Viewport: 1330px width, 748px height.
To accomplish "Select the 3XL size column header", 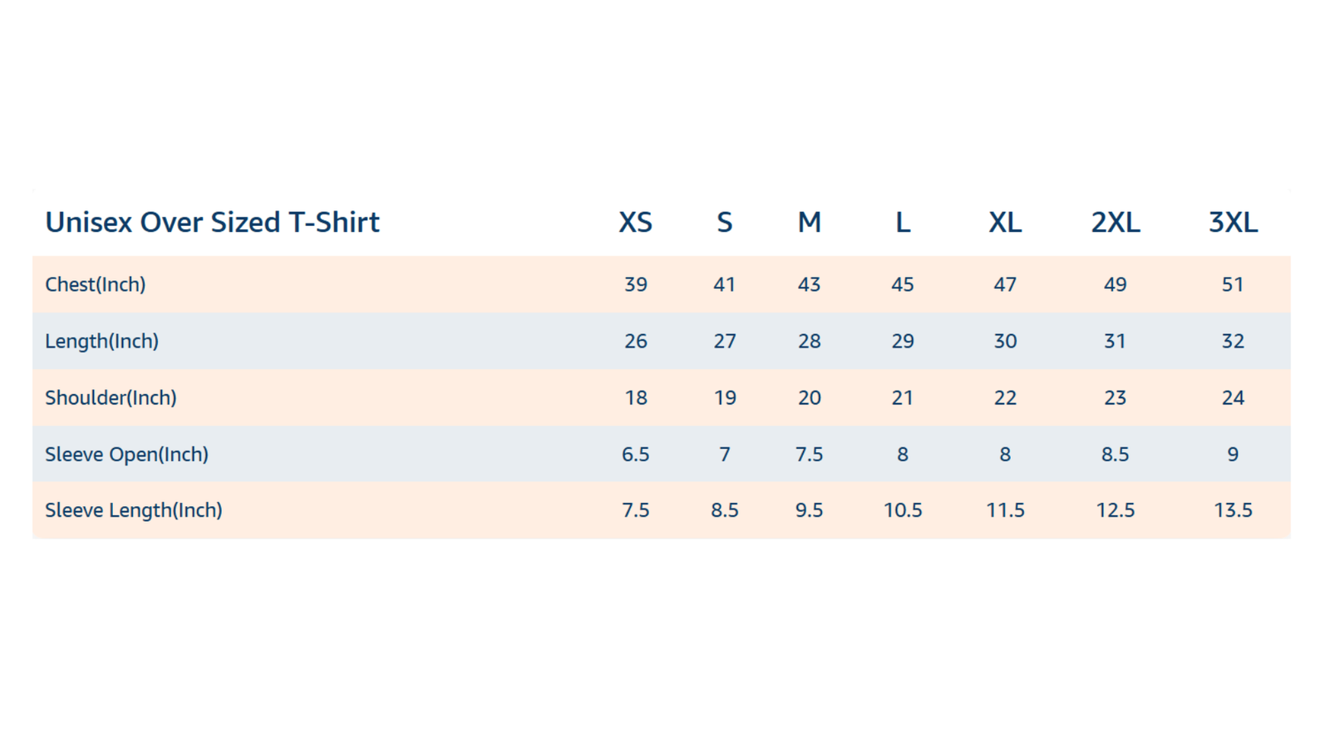I will tap(1234, 222).
